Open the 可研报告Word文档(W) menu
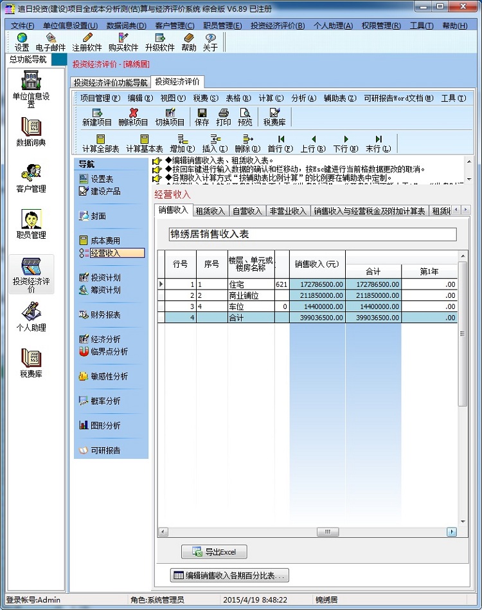Screen dimensions: 482x610 click(x=398, y=98)
